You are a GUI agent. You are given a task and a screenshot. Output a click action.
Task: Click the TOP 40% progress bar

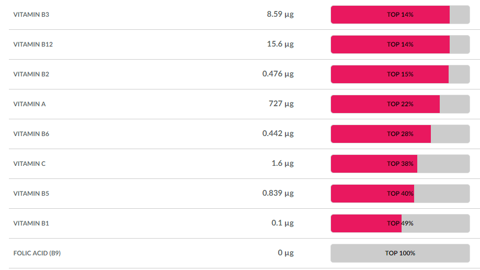pyautogui.click(x=400, y=194)
